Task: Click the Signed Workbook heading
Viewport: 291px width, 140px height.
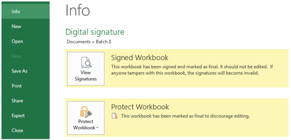Action: click(140, 58)
